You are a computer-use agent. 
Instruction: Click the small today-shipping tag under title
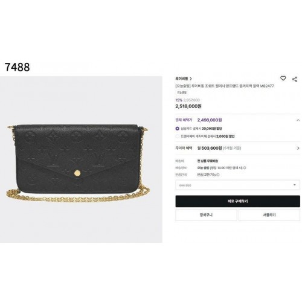182,92
